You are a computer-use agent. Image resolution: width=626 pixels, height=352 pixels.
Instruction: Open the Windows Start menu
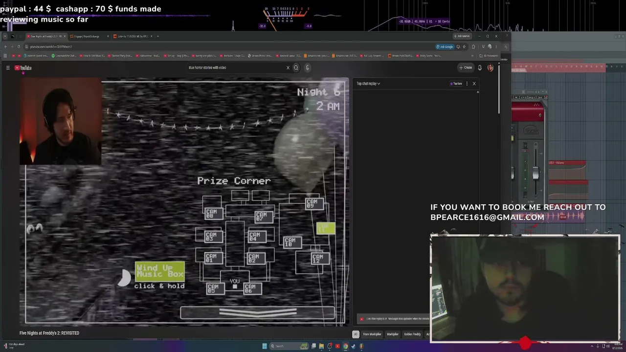tap(265, 346)
